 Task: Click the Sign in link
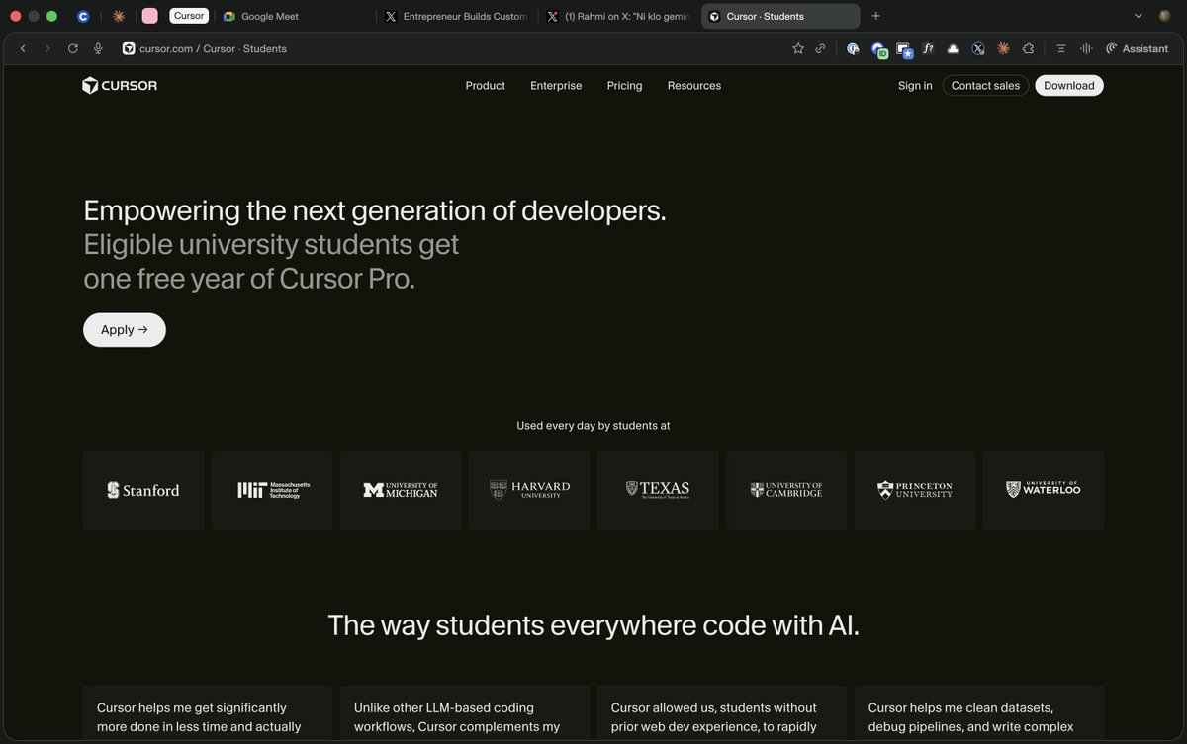coord(915,86)
